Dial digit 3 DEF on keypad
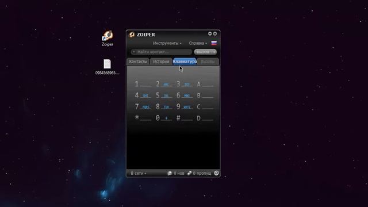The image size is (368, 207). (x=185, y=84)
